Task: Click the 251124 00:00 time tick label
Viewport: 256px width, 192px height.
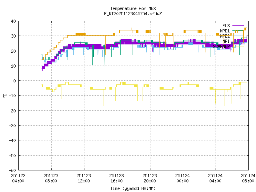Action: tap(182, 178)
